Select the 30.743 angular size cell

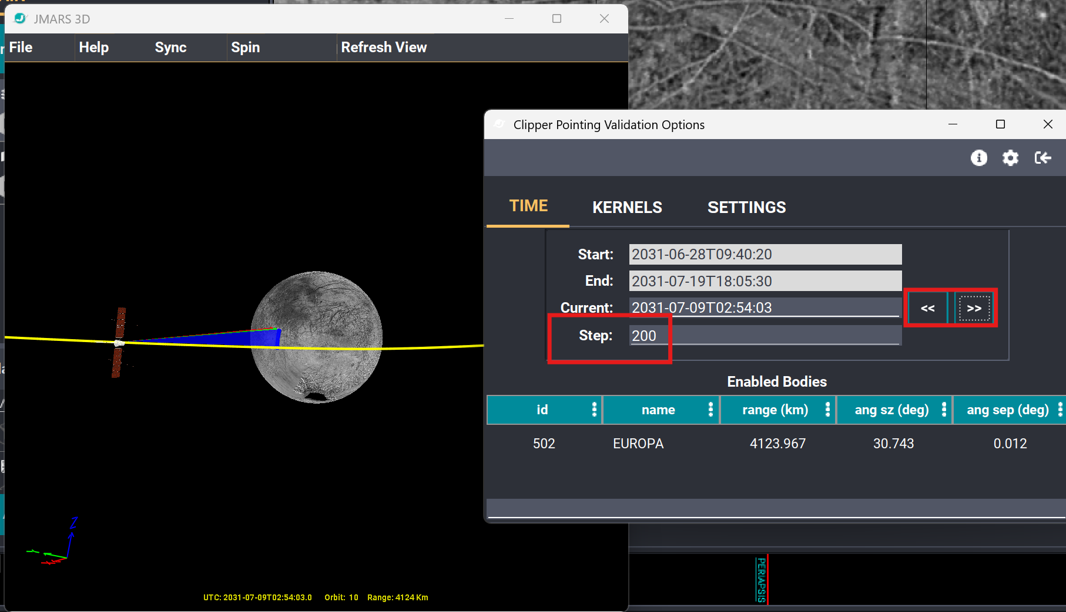[893, 444]
